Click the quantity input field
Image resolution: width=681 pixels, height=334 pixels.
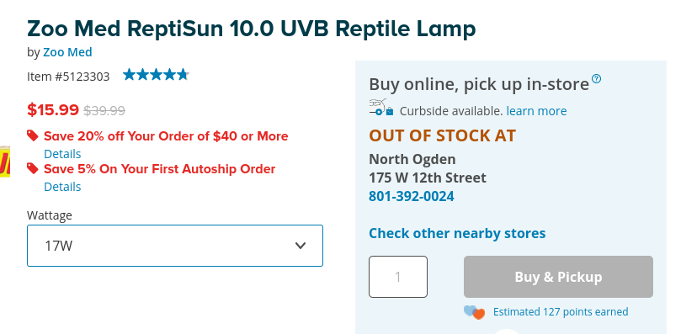click(x=398, y=277)
